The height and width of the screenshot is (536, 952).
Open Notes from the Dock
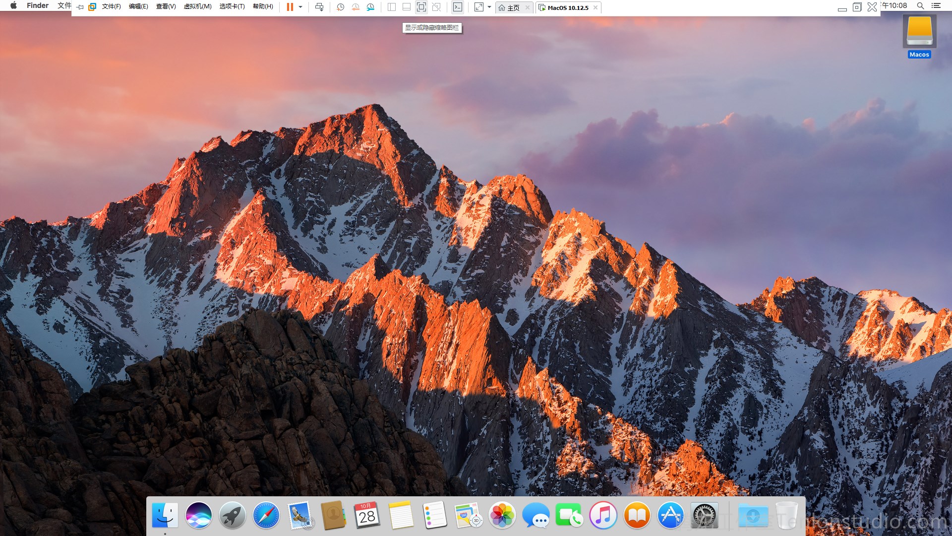pyautogui.click(x=401, y=515)
